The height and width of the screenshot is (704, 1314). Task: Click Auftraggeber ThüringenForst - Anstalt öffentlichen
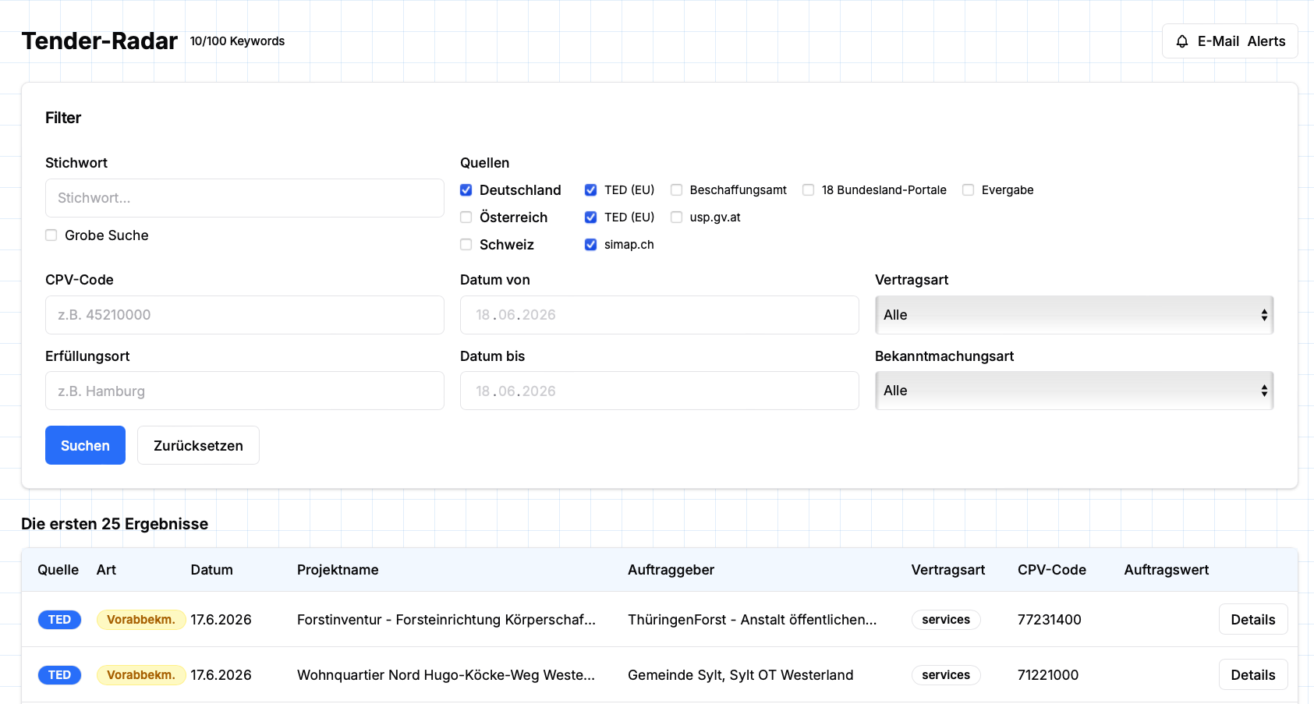coord(753,619)
